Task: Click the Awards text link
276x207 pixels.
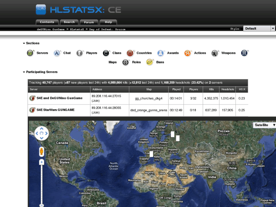Action: click(x=173, y=53)
